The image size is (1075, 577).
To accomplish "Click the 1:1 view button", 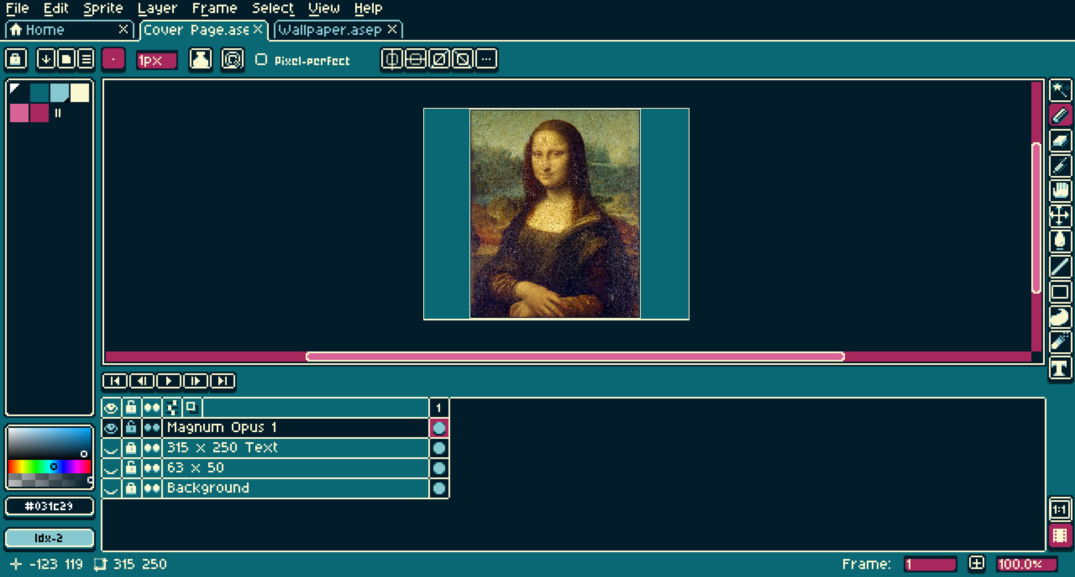I will coord(1059,510).
